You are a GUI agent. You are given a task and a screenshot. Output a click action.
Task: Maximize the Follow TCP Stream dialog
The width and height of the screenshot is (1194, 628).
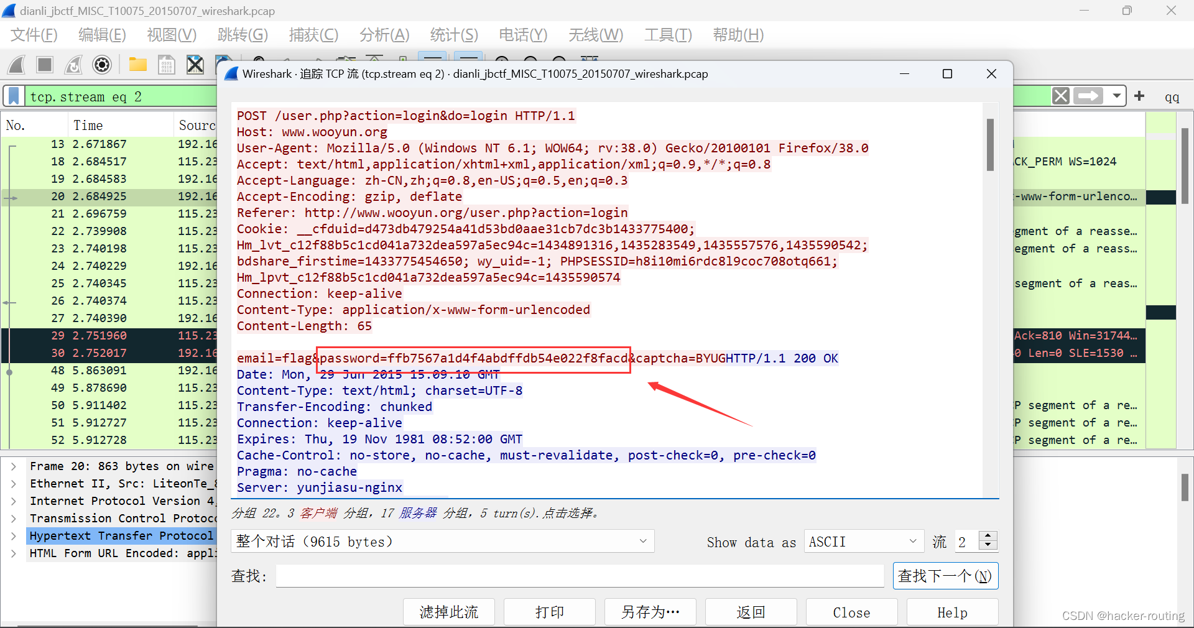(x=947, y=74)
